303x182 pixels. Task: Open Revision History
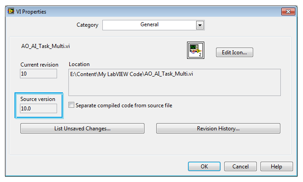tap(218, 129)
